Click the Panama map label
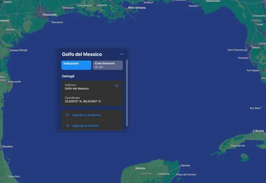The width and height of the screenshot is (266, 183). [193, 6]
